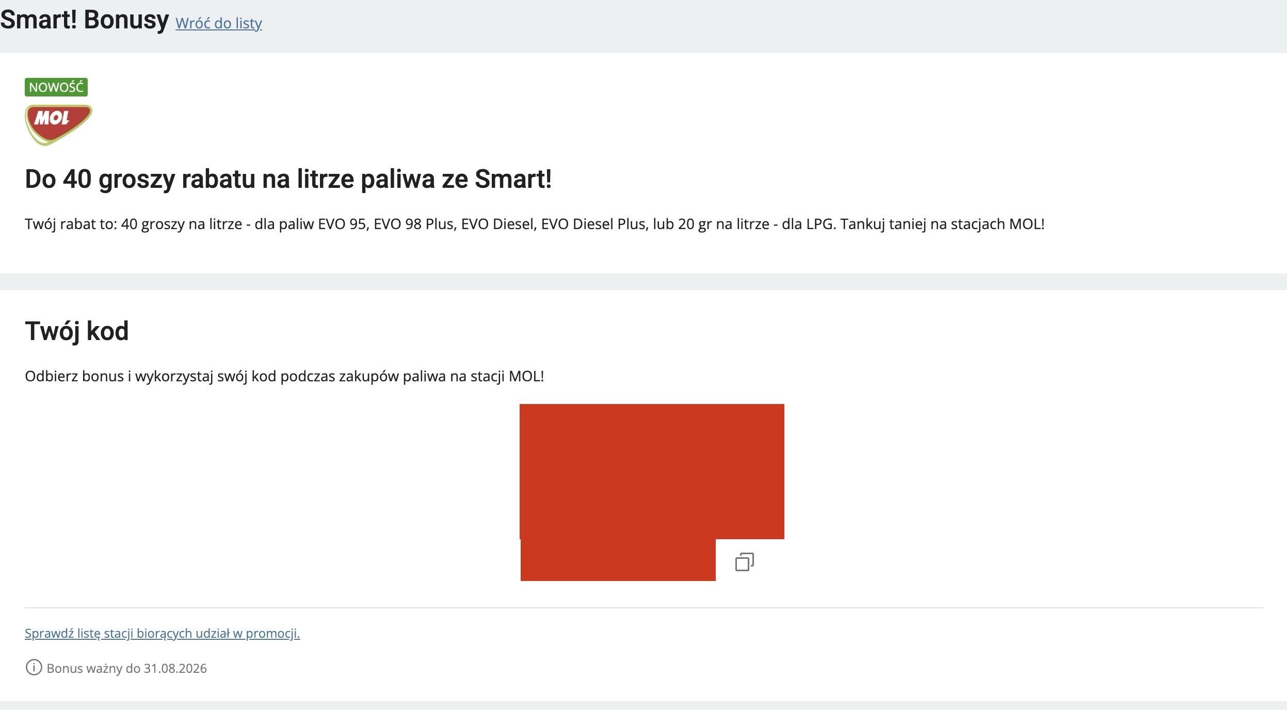The image size is (1287, 710).
Task: Click the 'Do 40 groszy rabatu' headline
Action: (x=288, y=179)
